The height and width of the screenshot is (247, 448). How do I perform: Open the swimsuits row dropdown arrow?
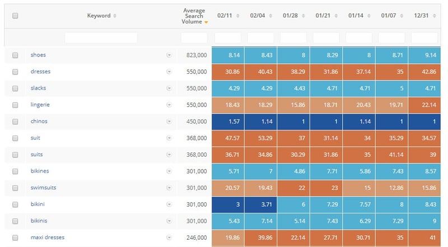click(169, 188)
